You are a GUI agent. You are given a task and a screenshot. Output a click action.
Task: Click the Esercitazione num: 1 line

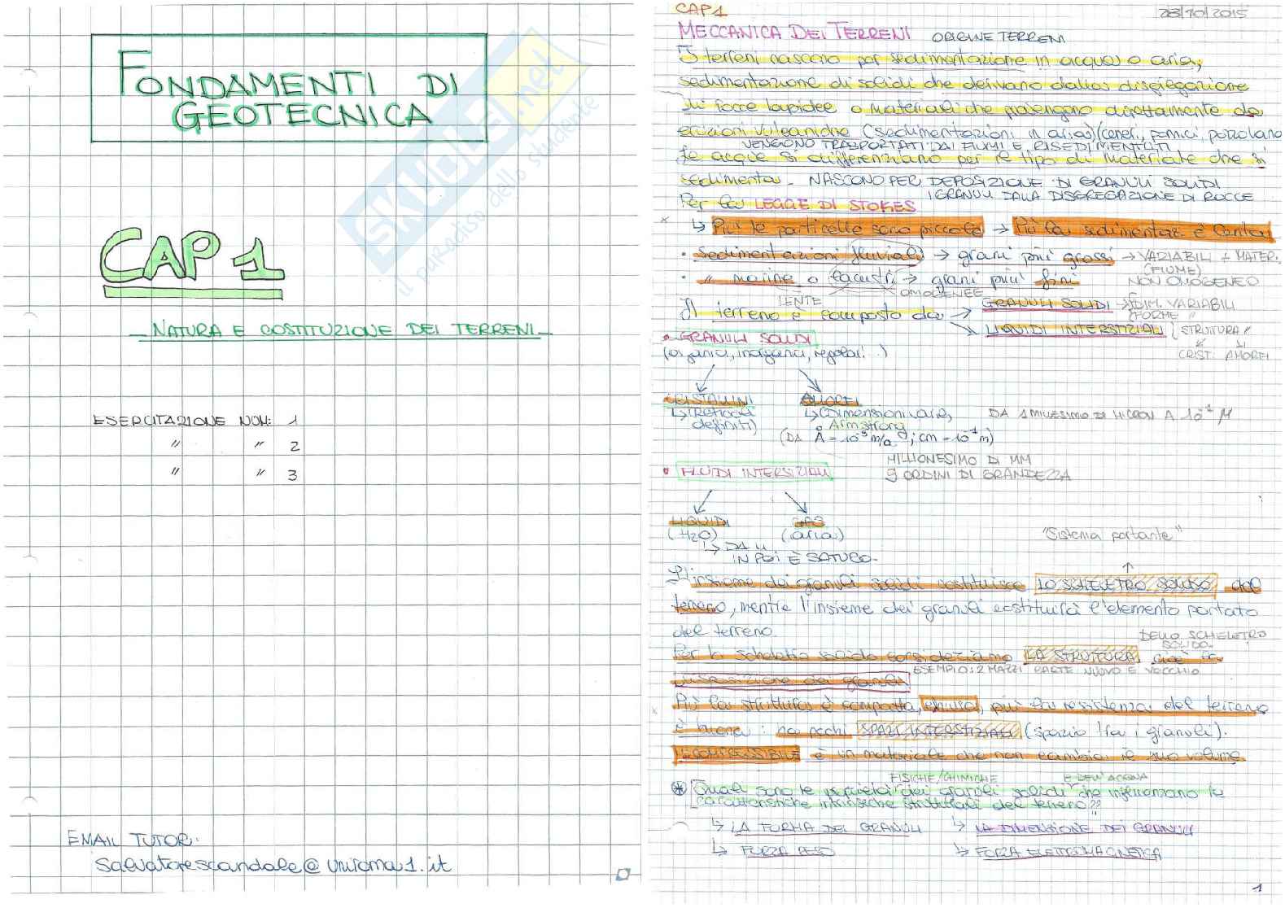click(195, 421)
